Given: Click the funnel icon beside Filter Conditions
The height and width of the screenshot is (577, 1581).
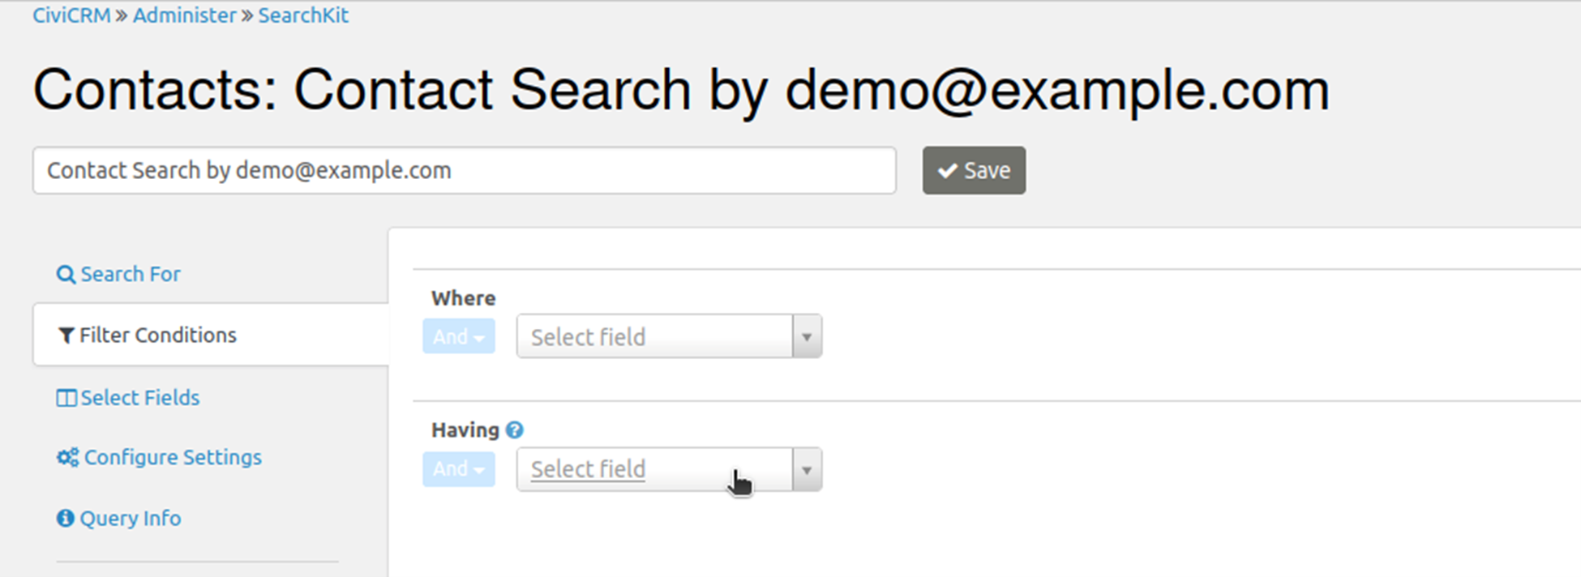Looking at the screenshot, I should click(66, 336).
